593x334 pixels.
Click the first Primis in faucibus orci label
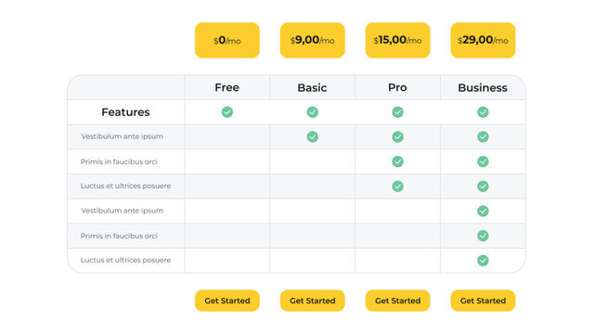point(119,161)
